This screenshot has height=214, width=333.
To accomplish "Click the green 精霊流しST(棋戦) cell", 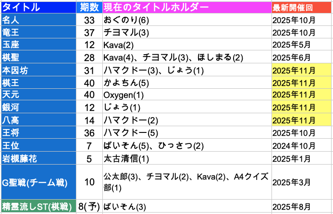I will 38,207.
